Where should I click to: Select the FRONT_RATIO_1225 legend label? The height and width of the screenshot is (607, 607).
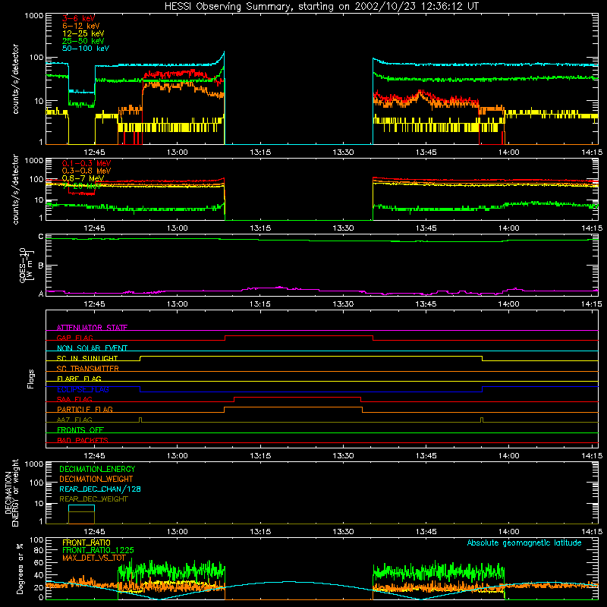coord(98,550)
